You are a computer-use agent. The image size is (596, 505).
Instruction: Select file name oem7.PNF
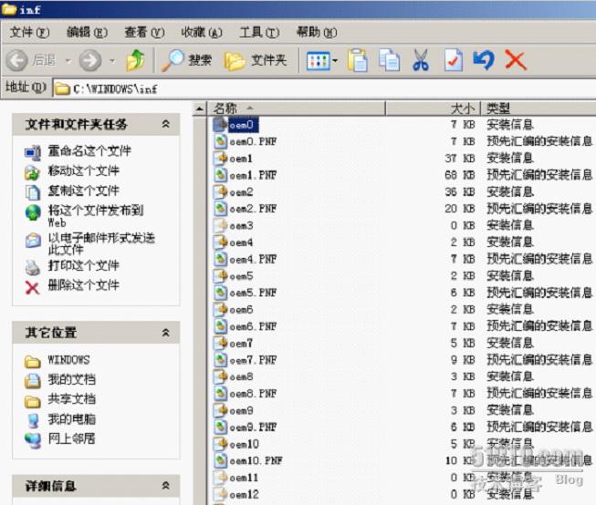253,360
